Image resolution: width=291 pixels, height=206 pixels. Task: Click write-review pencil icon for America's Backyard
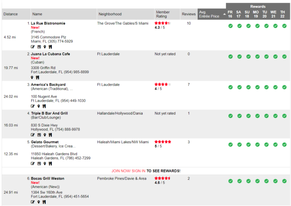click(x=32, y=106)
